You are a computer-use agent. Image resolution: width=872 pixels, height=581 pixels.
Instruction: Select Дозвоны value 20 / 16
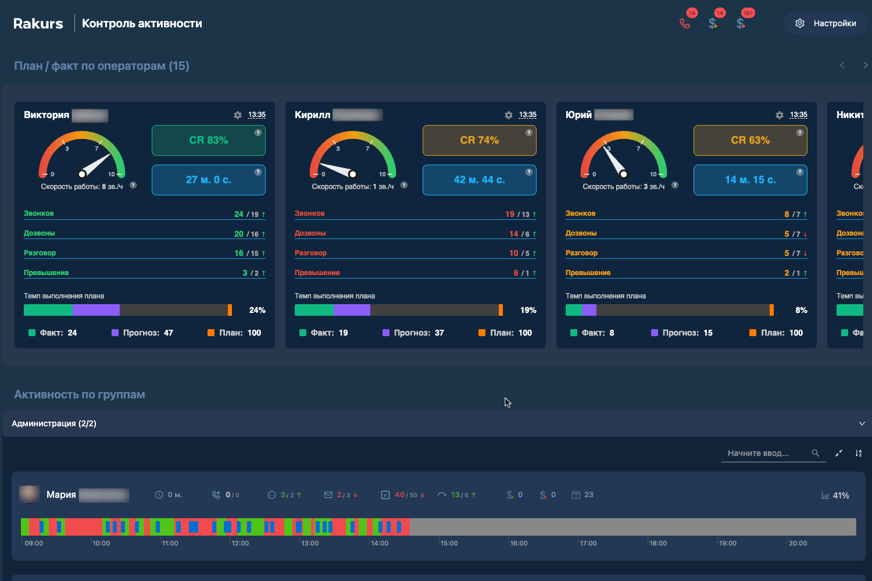click(x=249, y=234)
